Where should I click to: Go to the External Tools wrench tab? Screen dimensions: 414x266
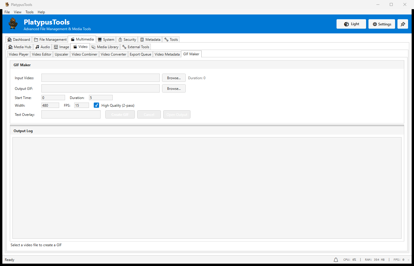(x=136, y=47)
